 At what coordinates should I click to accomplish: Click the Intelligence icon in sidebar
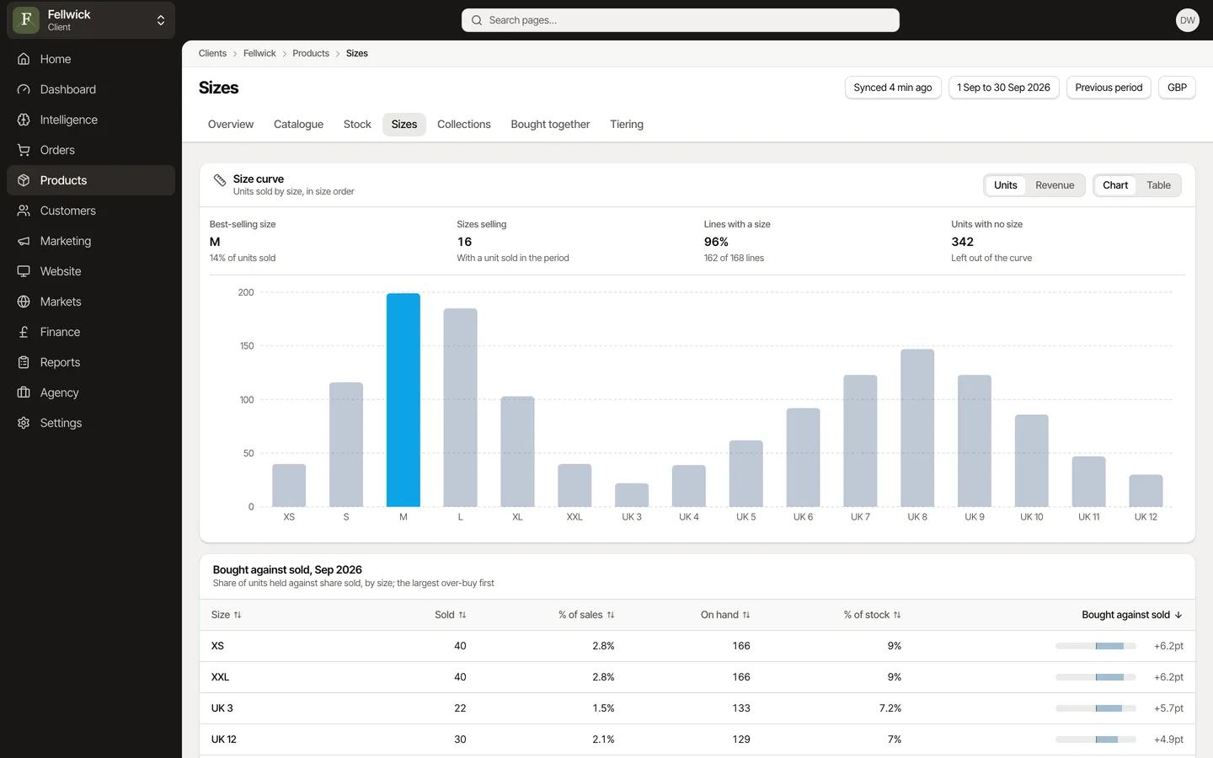pyautogui.click(x=24, y=120)
